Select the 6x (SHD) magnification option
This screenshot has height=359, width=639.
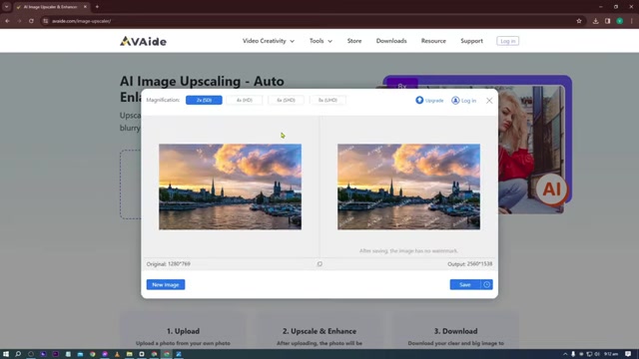pyautogui.click(x=286, y=100)
